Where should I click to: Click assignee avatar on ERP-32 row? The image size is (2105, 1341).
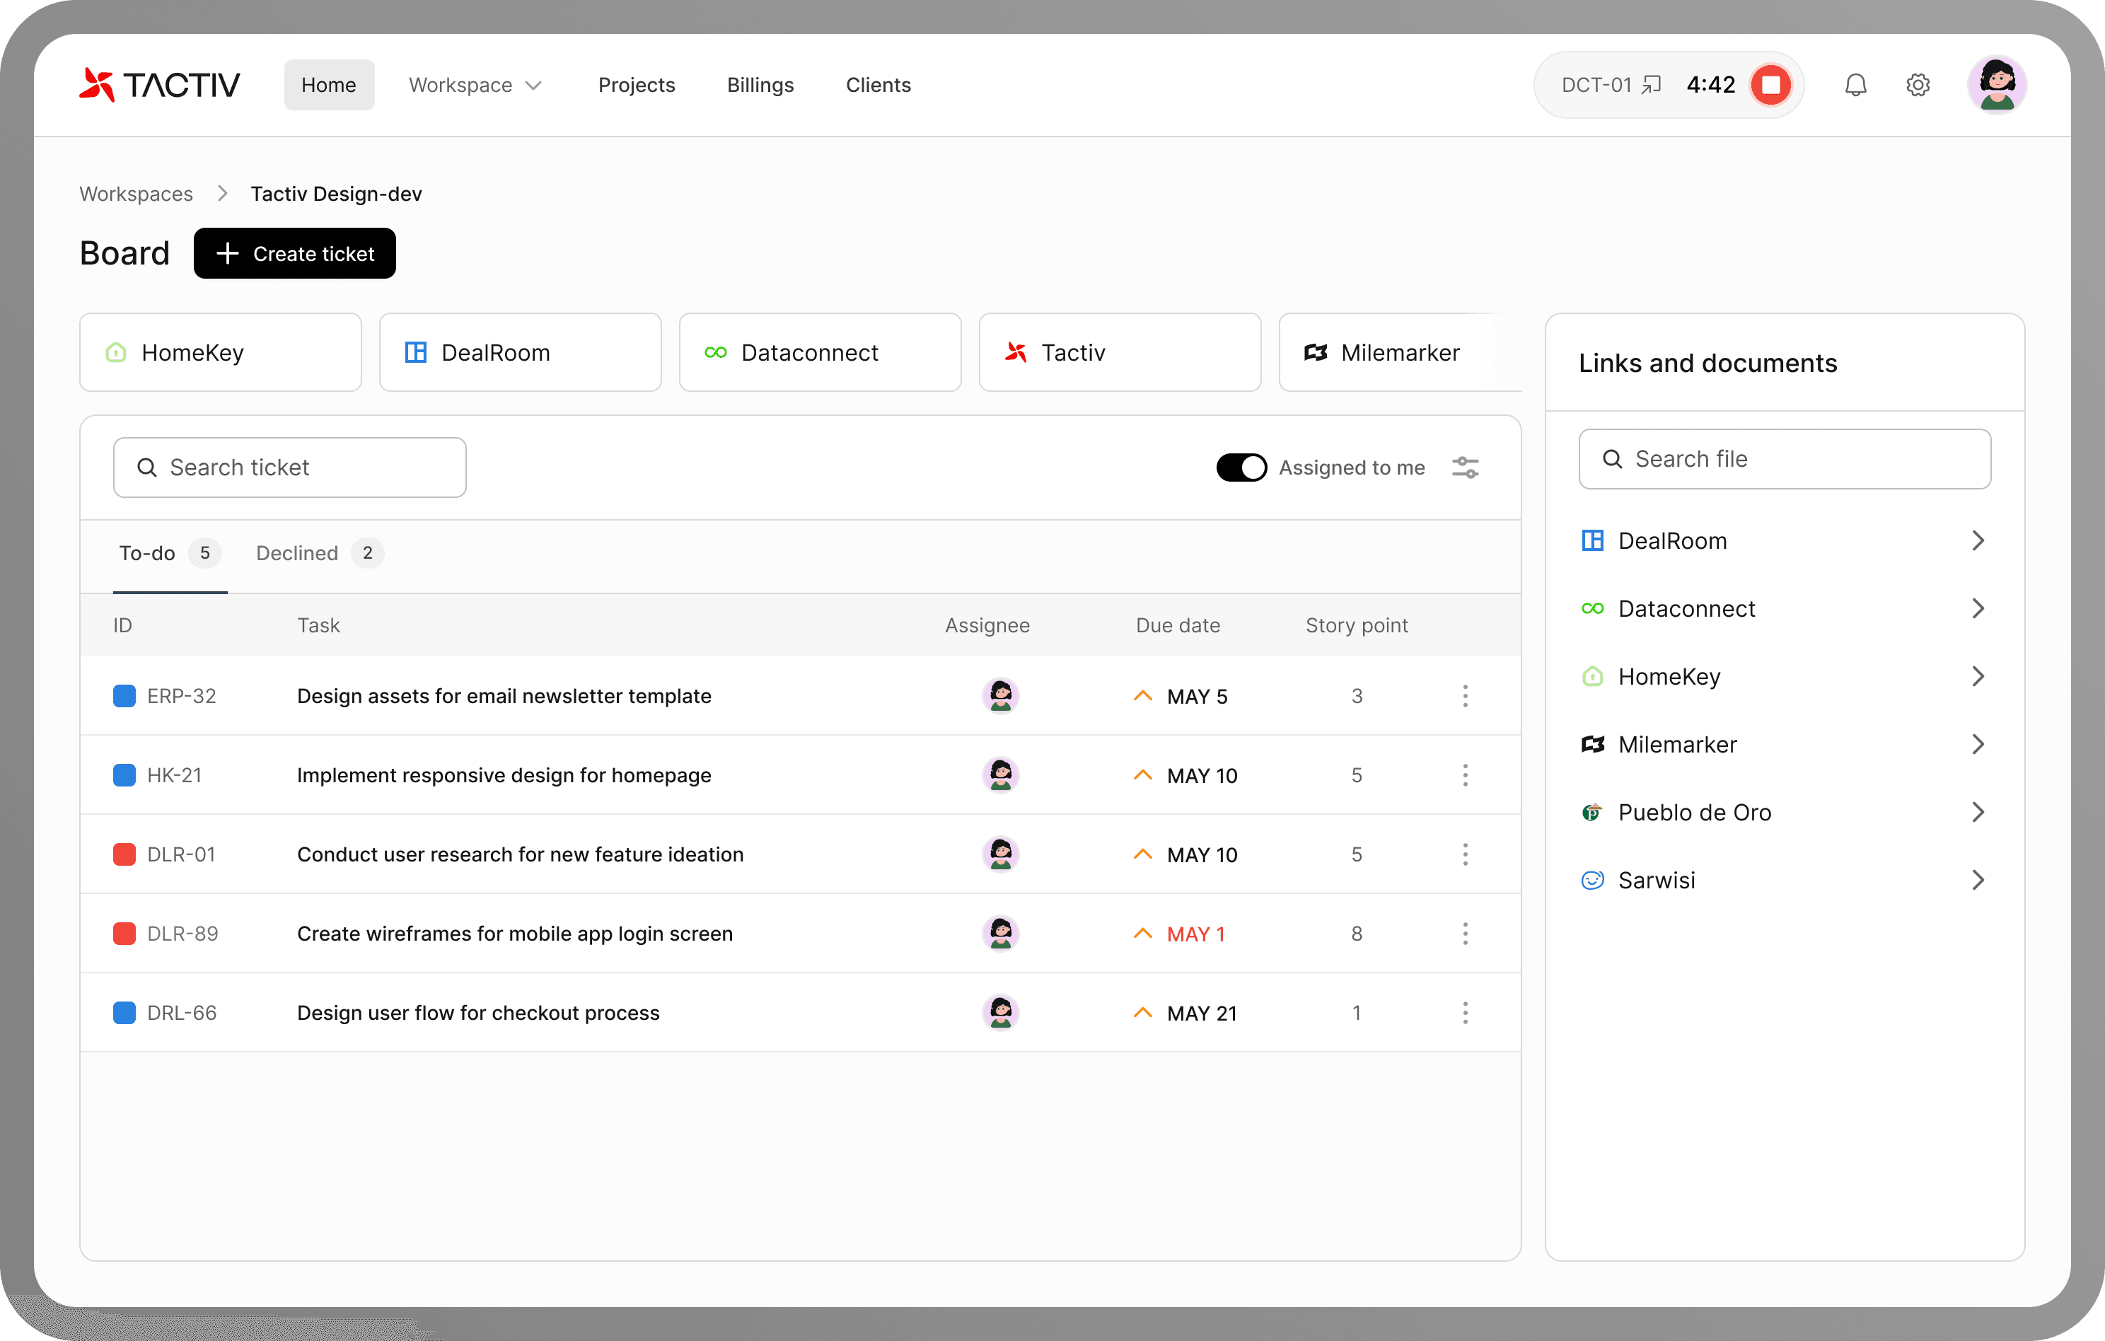coord(1001,696)
